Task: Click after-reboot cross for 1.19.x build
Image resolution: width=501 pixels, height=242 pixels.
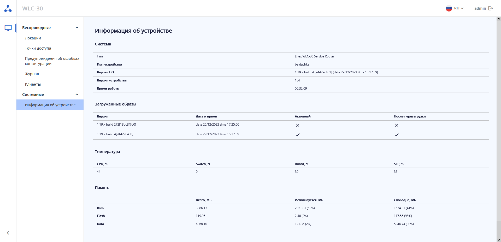Action: coord(396,125)
